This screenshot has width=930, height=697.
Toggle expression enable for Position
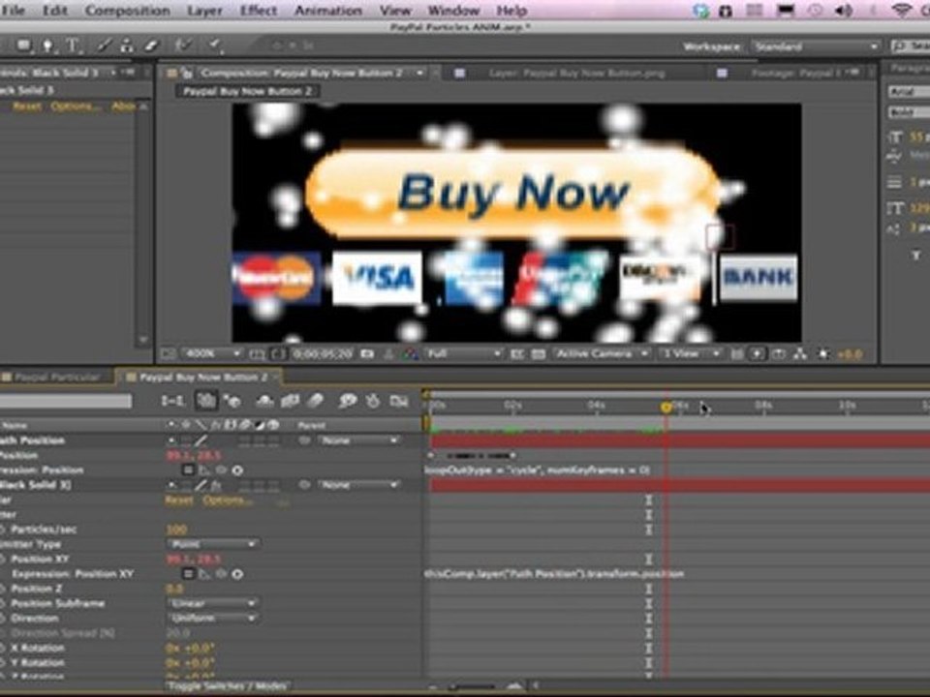(188, 470)
